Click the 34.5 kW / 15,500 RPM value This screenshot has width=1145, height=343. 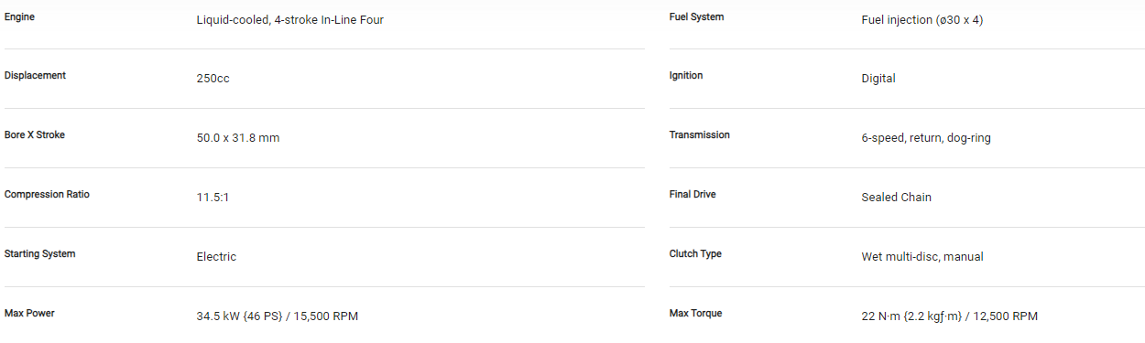click(x=278, y=316)
